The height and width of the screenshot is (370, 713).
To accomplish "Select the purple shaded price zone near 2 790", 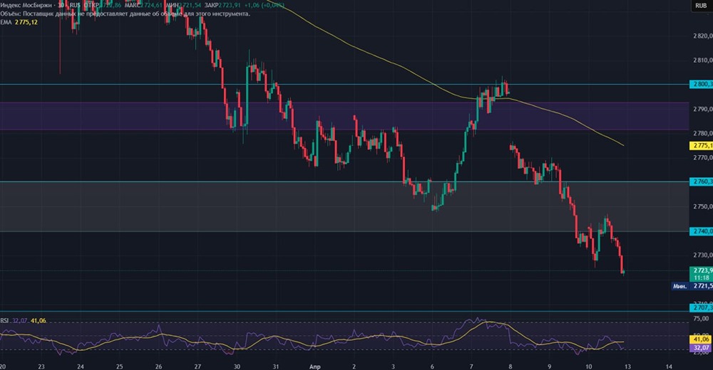I will 344,116.
